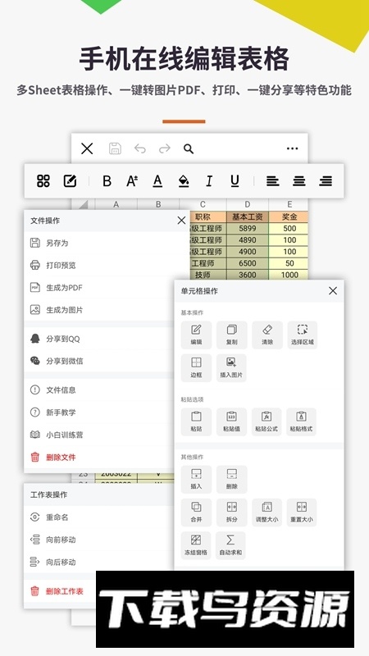Tap 合并 merge cells button
The image size is (369, 656).
click(196, 512)
